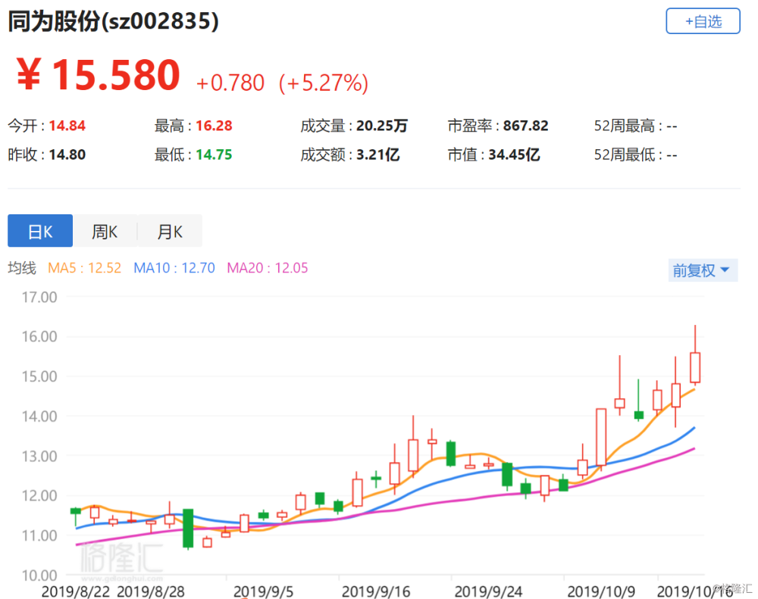The width and height of the screenshot is (758, 599).
Task: Select the large green candlestick after 2019/8/28
Action: tap(188, 528)
